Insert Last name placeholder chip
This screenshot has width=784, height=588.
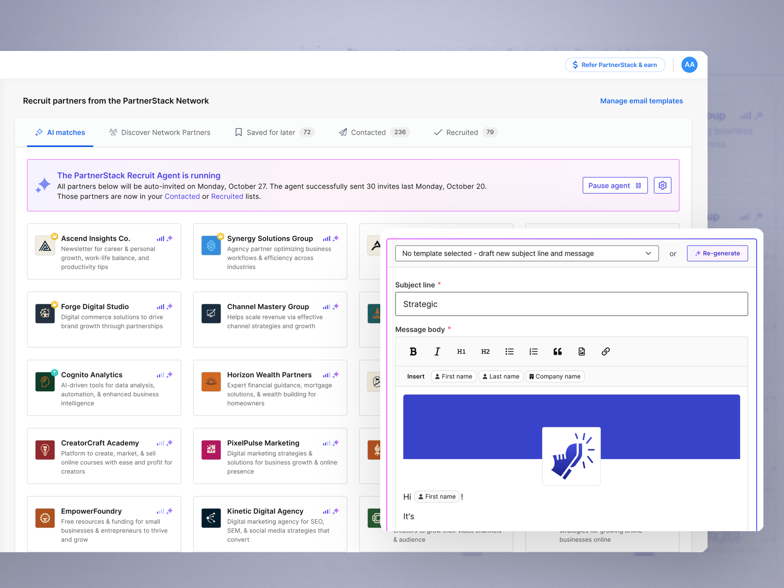click(x=501, y=376)
